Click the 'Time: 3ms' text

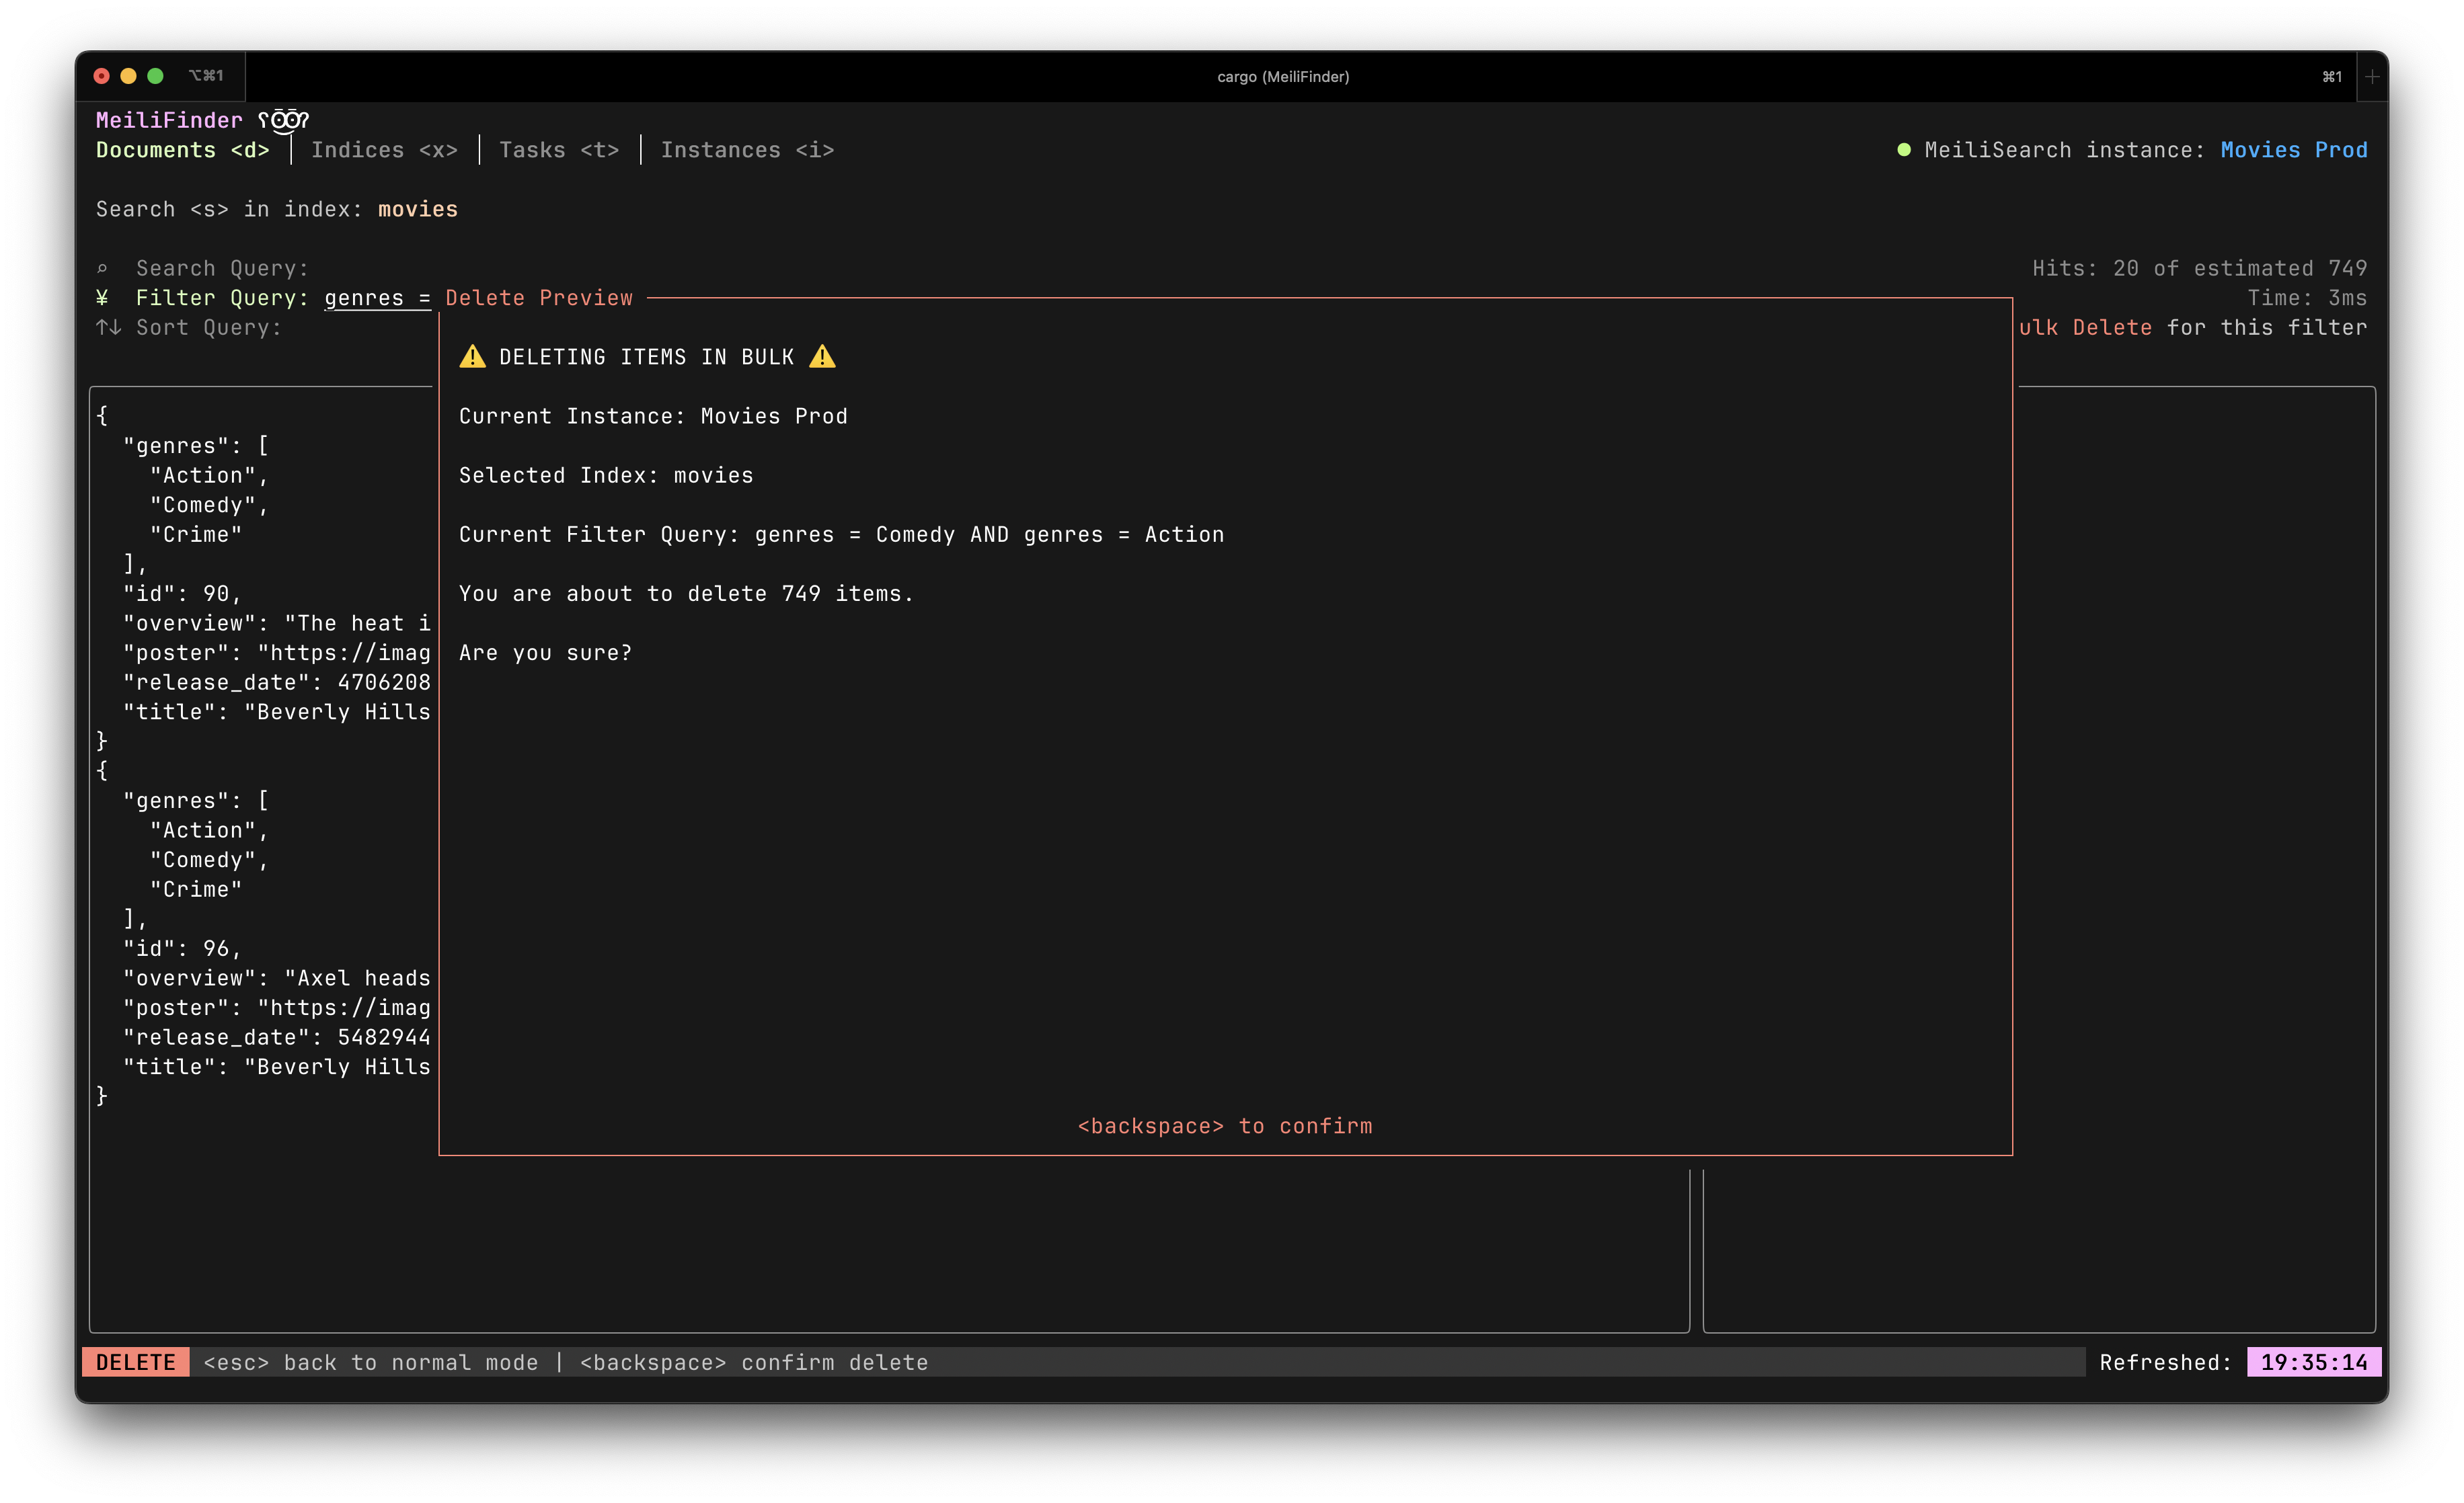point(2307,298)
